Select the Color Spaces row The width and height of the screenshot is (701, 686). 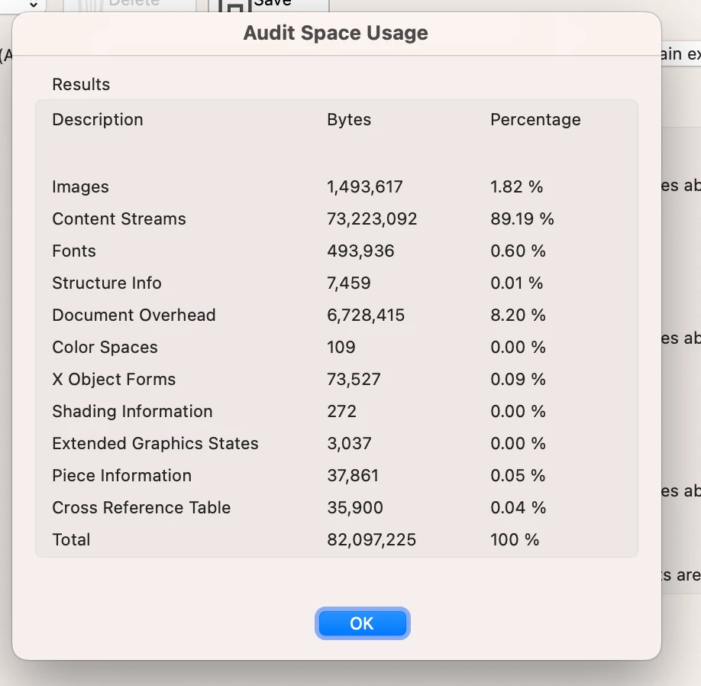[337, 348]
